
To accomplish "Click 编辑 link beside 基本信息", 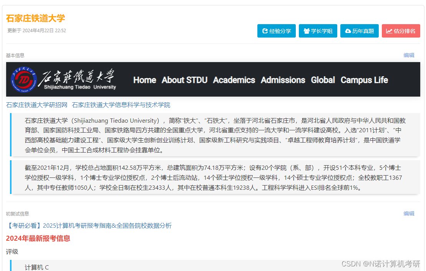I will (x=409, y=55).
